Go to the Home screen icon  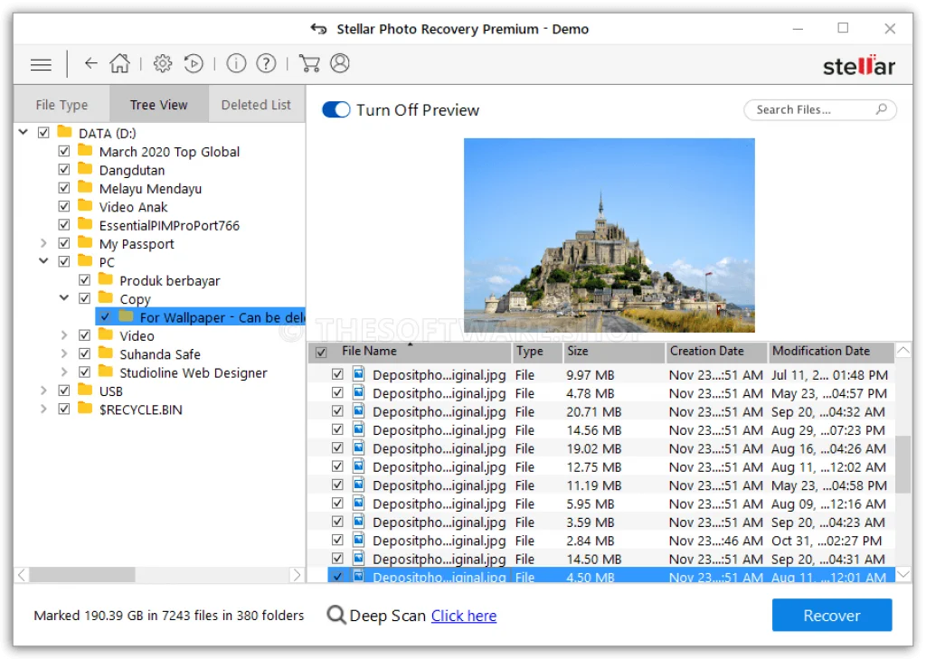click(x=120, y=63)
